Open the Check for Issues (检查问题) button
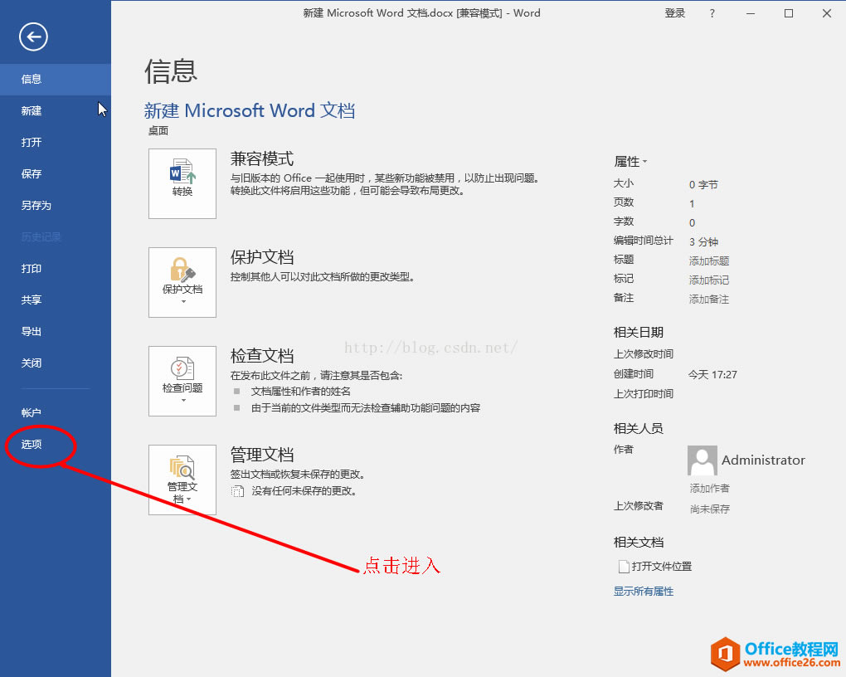Image resolution: width=846 pixels, height=677 pixels. click(182, 381)
